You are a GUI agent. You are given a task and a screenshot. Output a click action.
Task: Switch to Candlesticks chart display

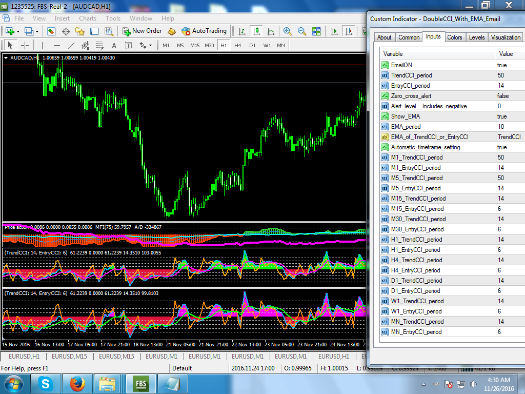point(256,31)
